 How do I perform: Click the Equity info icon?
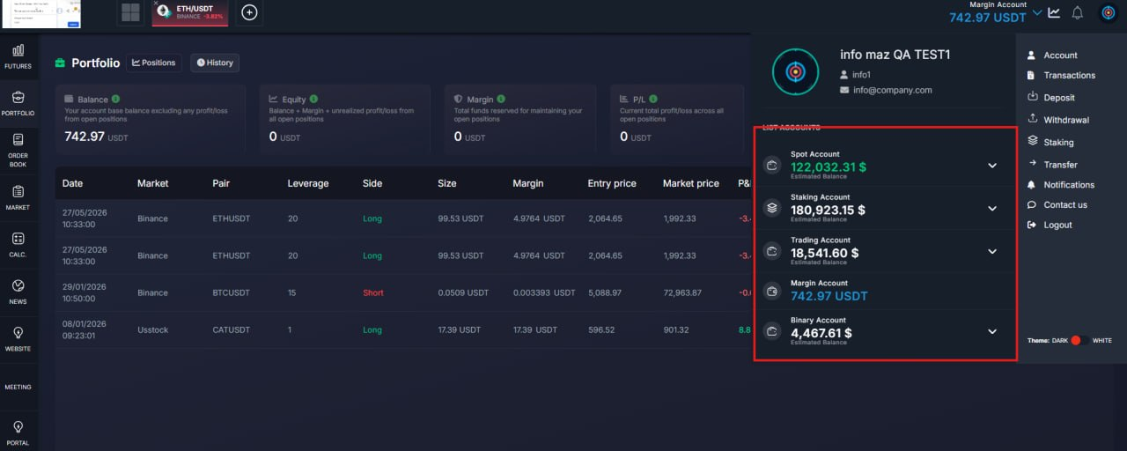314,100
